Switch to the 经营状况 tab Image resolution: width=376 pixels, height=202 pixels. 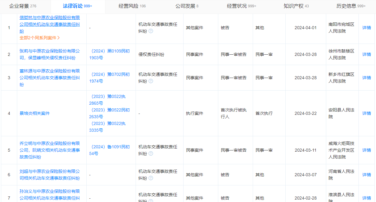pos(242,6)
